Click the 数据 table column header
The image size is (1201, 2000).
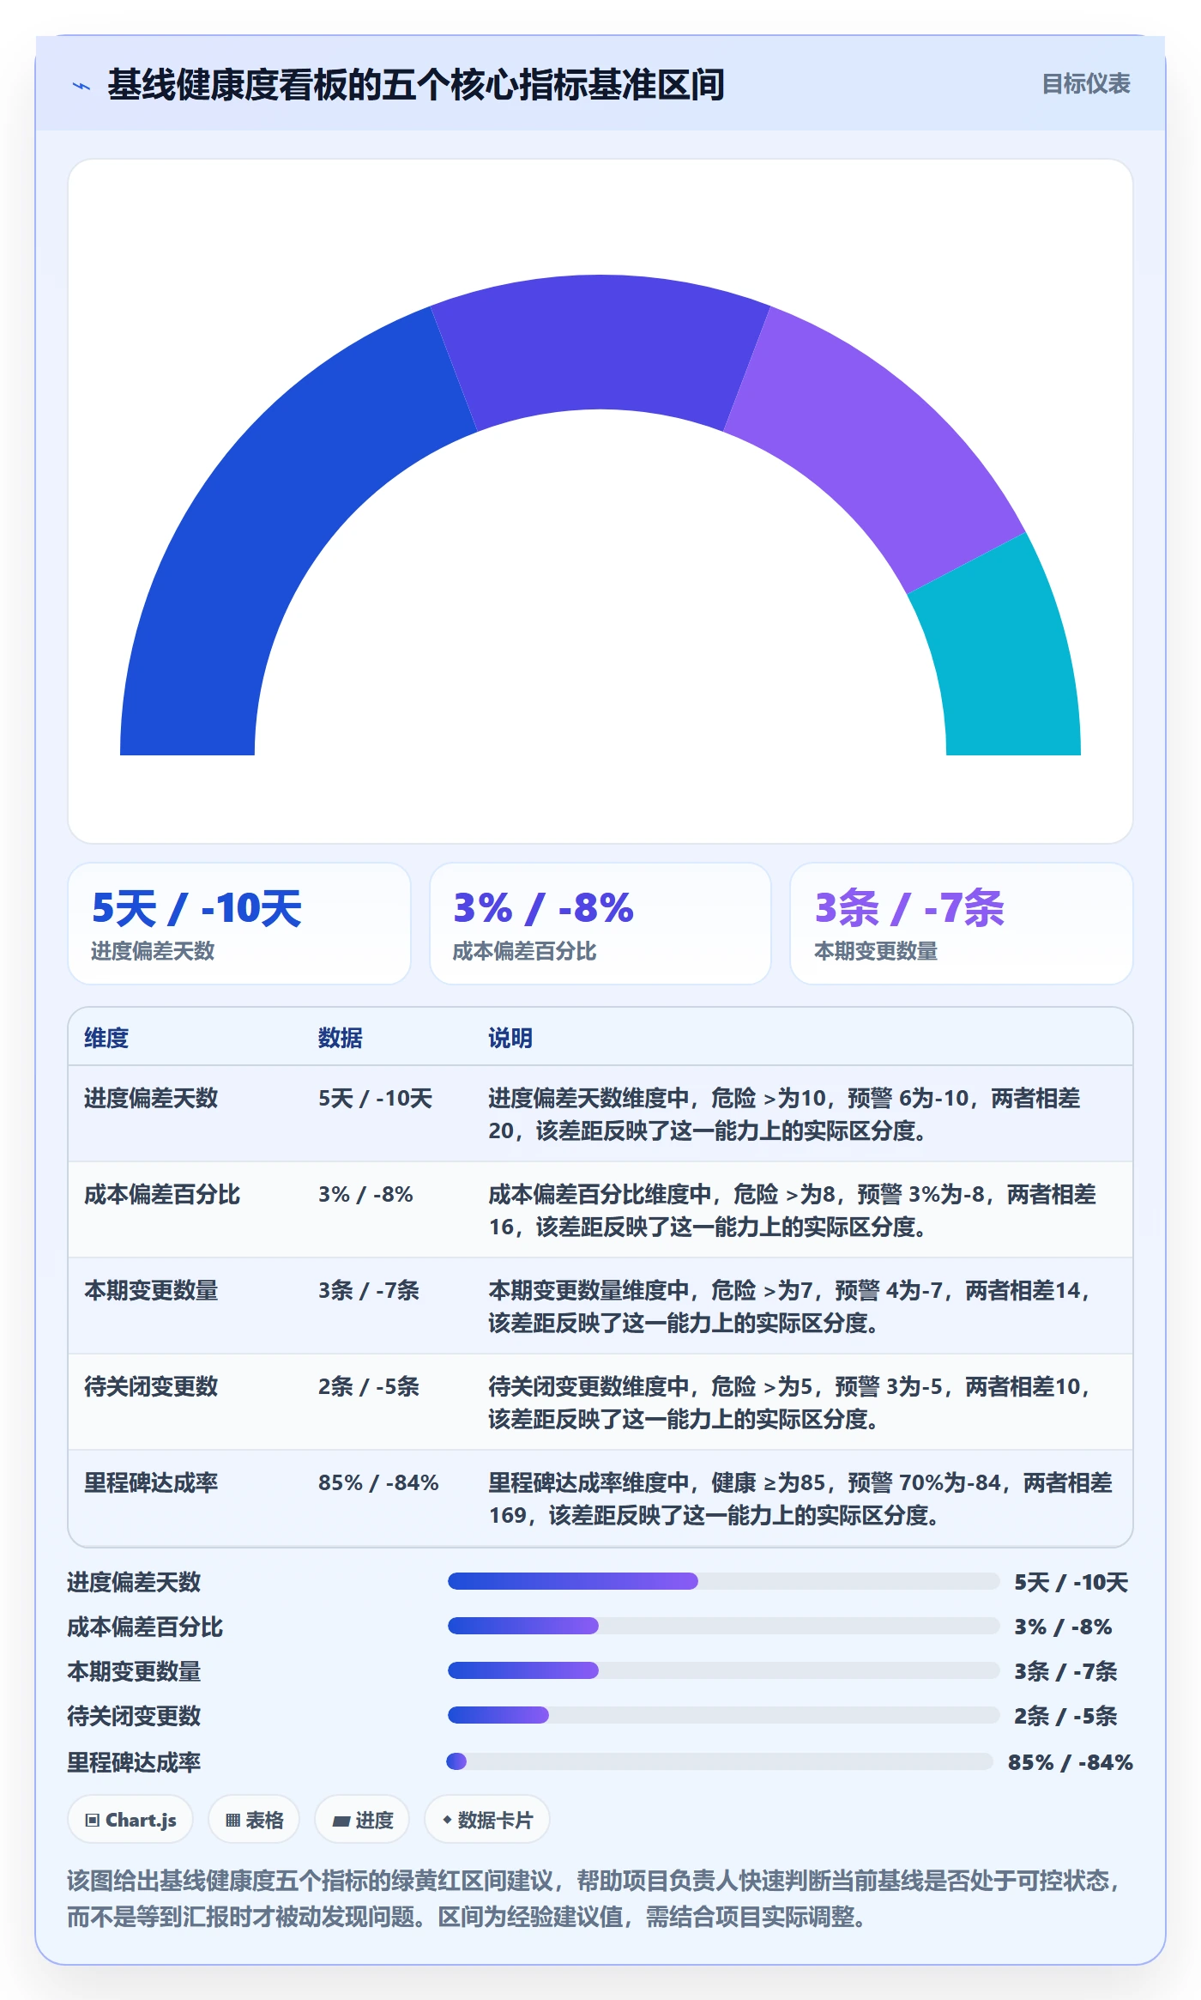pos(341,1038)
